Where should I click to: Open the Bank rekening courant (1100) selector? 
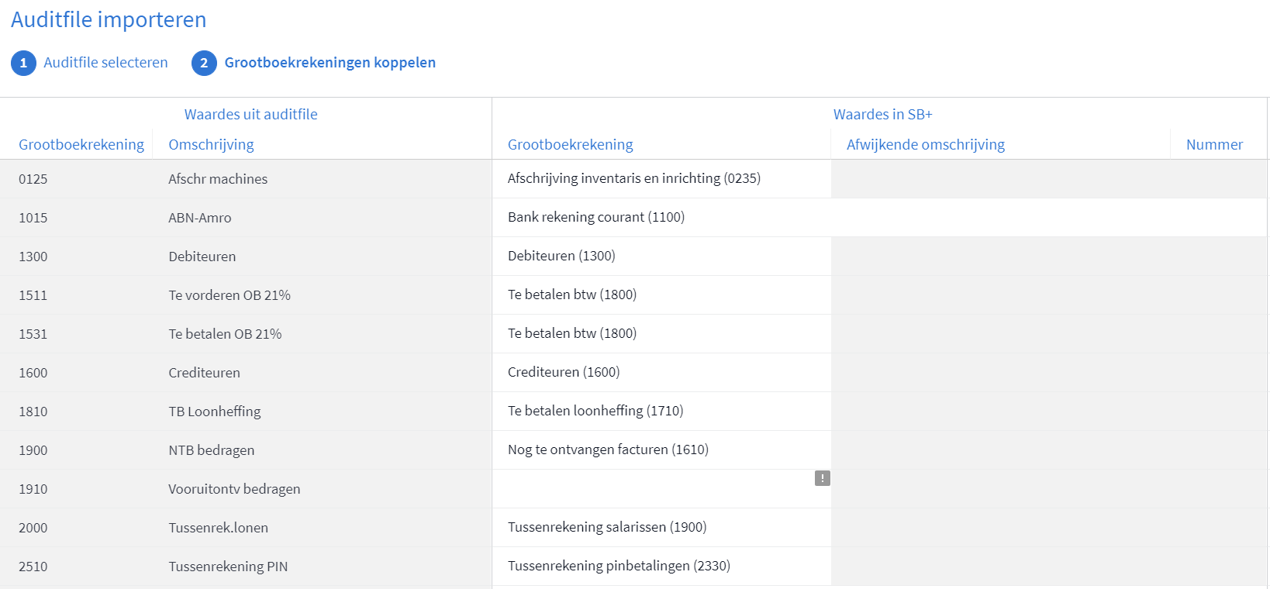(661, 217)
